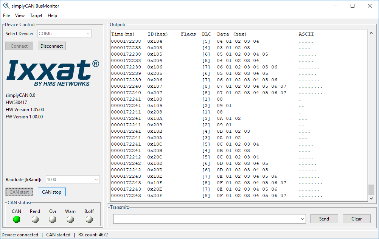Expand the Transmit message dropdown arrow
The width and height of the screenshot is (379, 239).
tap(302, 219)
